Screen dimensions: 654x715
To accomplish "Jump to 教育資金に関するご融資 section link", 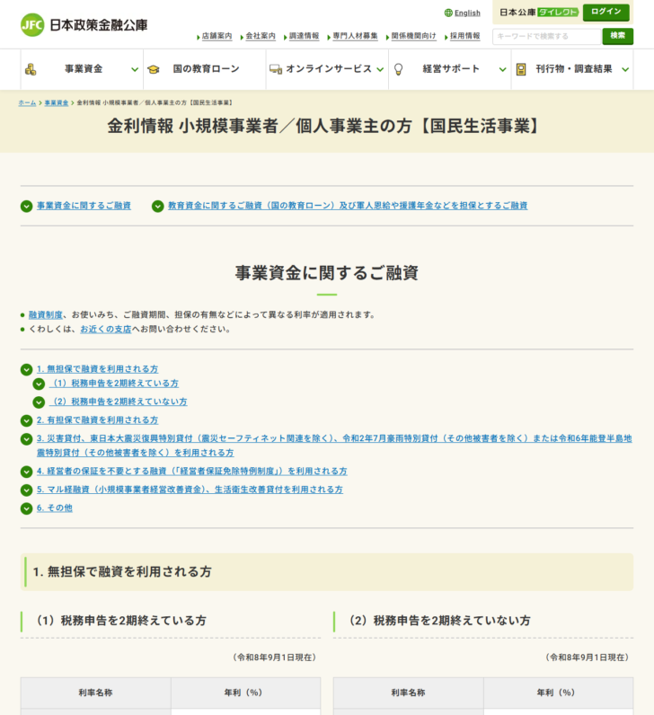I will pyautogui.click(x=348, y=206).
